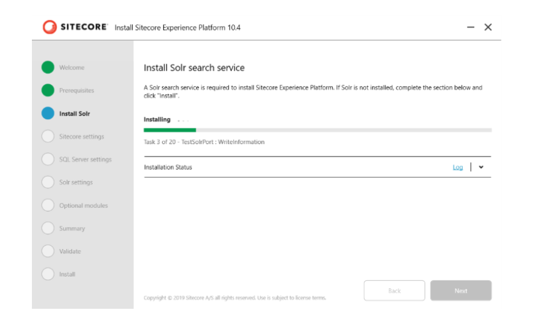This screenshot has height=327, width=536.
Task: Open the Sitecore settings step label
Action: pyautogui.click(x=82, y=137)
